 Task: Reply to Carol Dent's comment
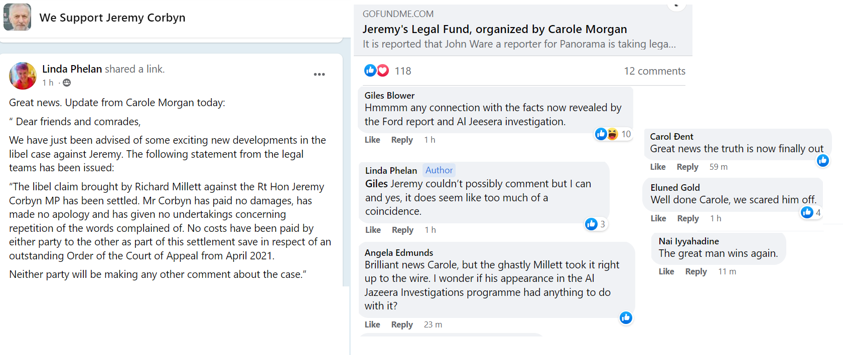(687, 167)
